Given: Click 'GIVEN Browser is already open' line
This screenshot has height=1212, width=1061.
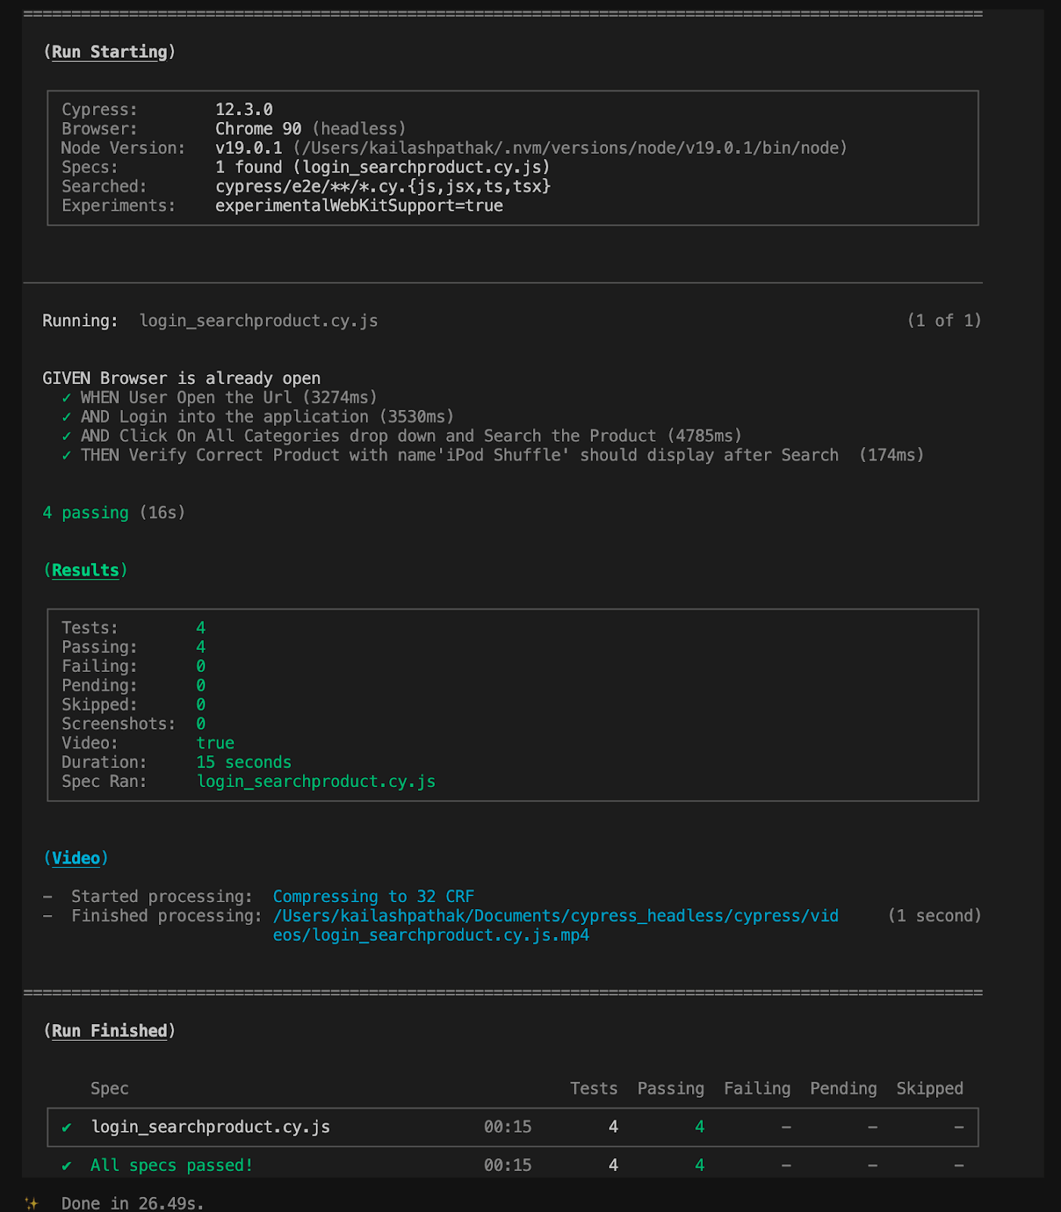Looking at the screenshot, I should (182, 378).
